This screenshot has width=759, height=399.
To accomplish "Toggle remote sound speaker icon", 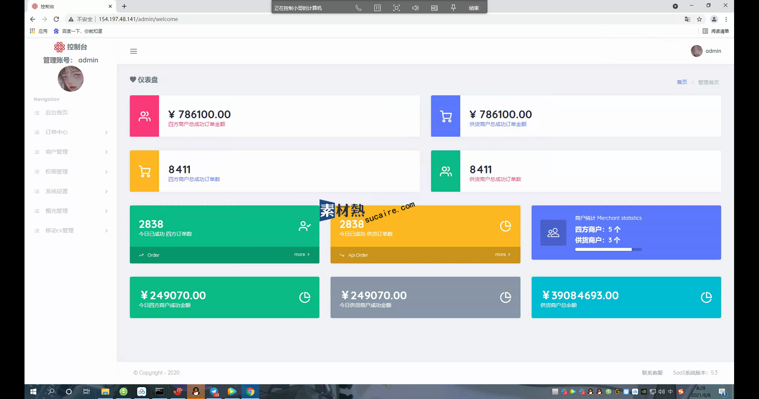I will click(415, 8).
